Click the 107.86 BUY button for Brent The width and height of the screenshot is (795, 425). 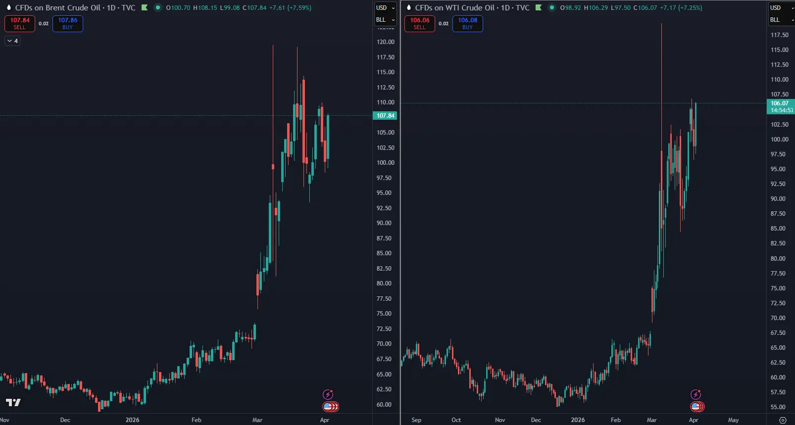click(x=68, y=24)
